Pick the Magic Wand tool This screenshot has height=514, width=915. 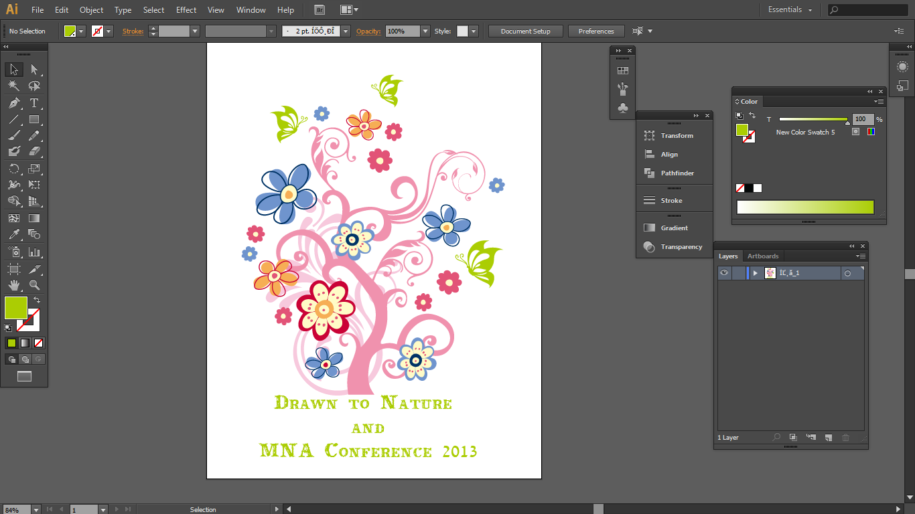[13, 86]
